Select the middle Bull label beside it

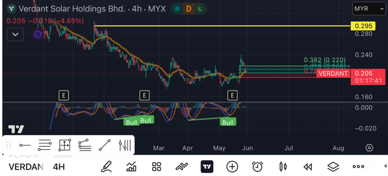(146, 120)
